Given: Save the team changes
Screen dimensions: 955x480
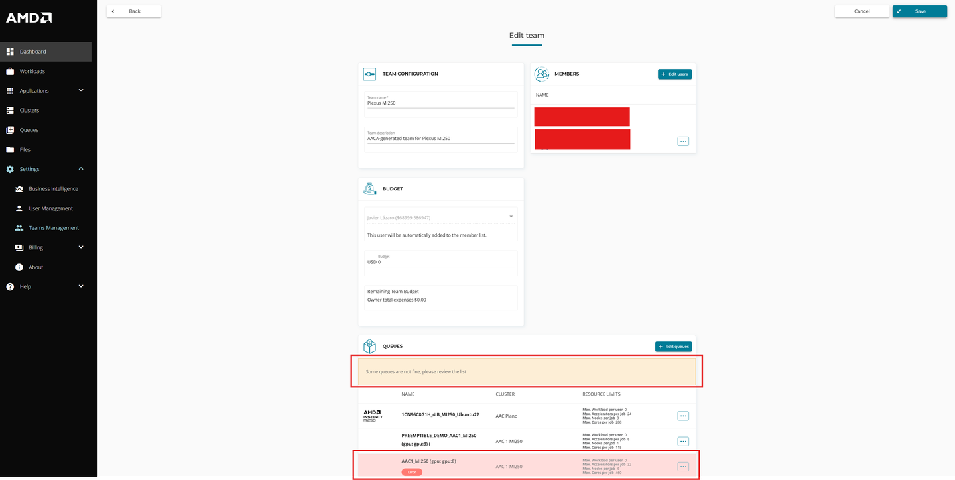Looking at the screenshot, I should [x=919, y=11].
